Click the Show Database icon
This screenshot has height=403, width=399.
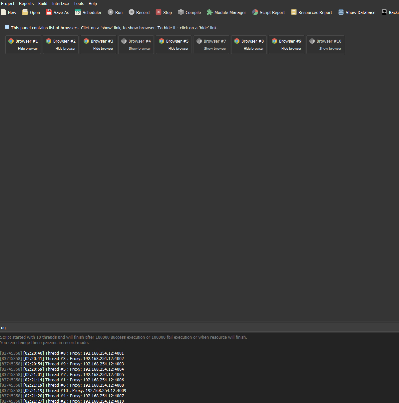[x=341, y=12]
